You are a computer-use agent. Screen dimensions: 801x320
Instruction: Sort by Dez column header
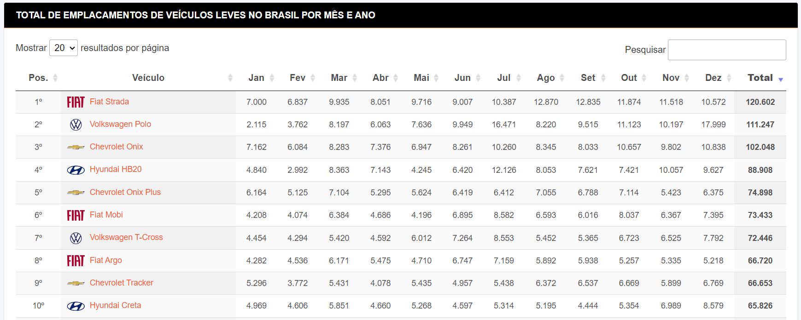click(x=713, y=78)
